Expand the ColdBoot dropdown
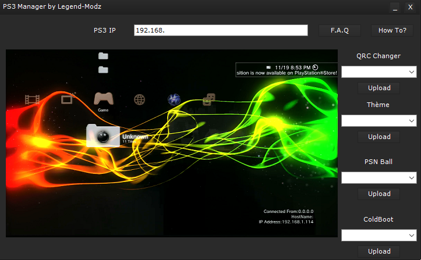 [379, 236]
